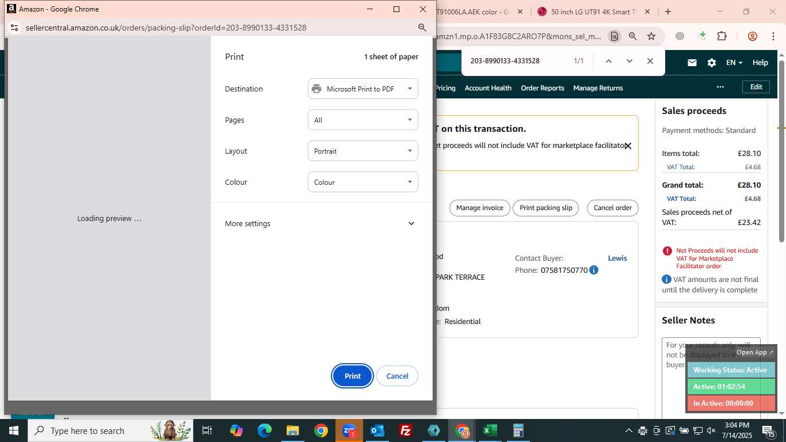Open the Layout dropdown set to Portrait

[x=363, y=151]
